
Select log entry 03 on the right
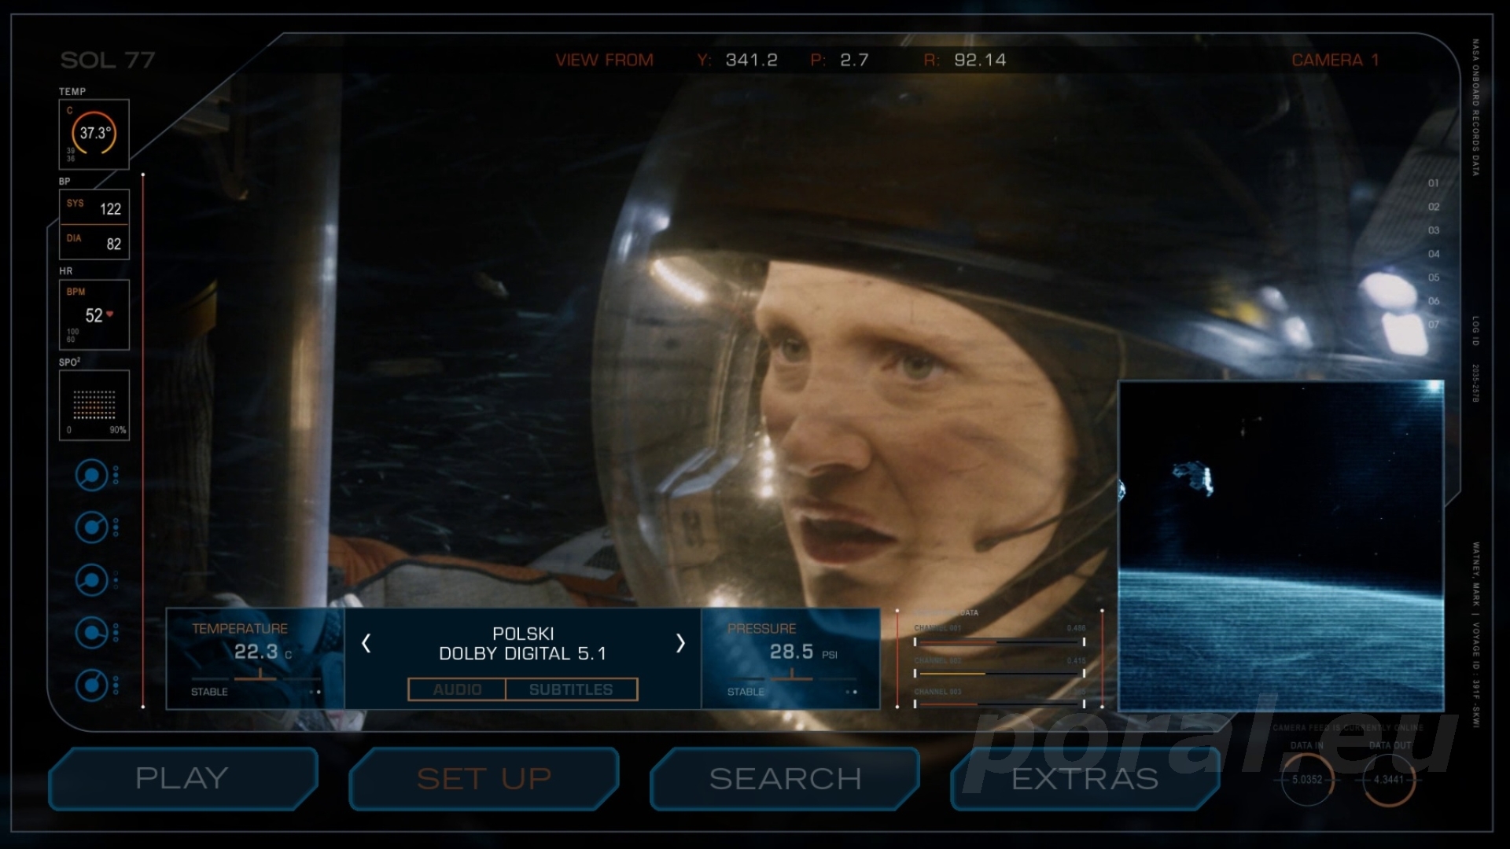coord(1434,230)
